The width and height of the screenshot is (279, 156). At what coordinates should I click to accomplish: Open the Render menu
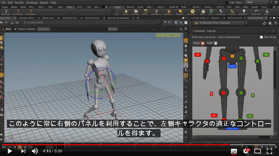[x=19, y=3]
